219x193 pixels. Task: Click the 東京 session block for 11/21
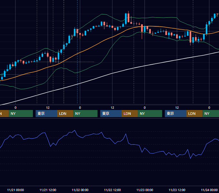click(46, 114)
